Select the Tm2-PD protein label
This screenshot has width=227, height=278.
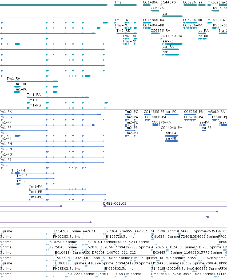[132, 133]
